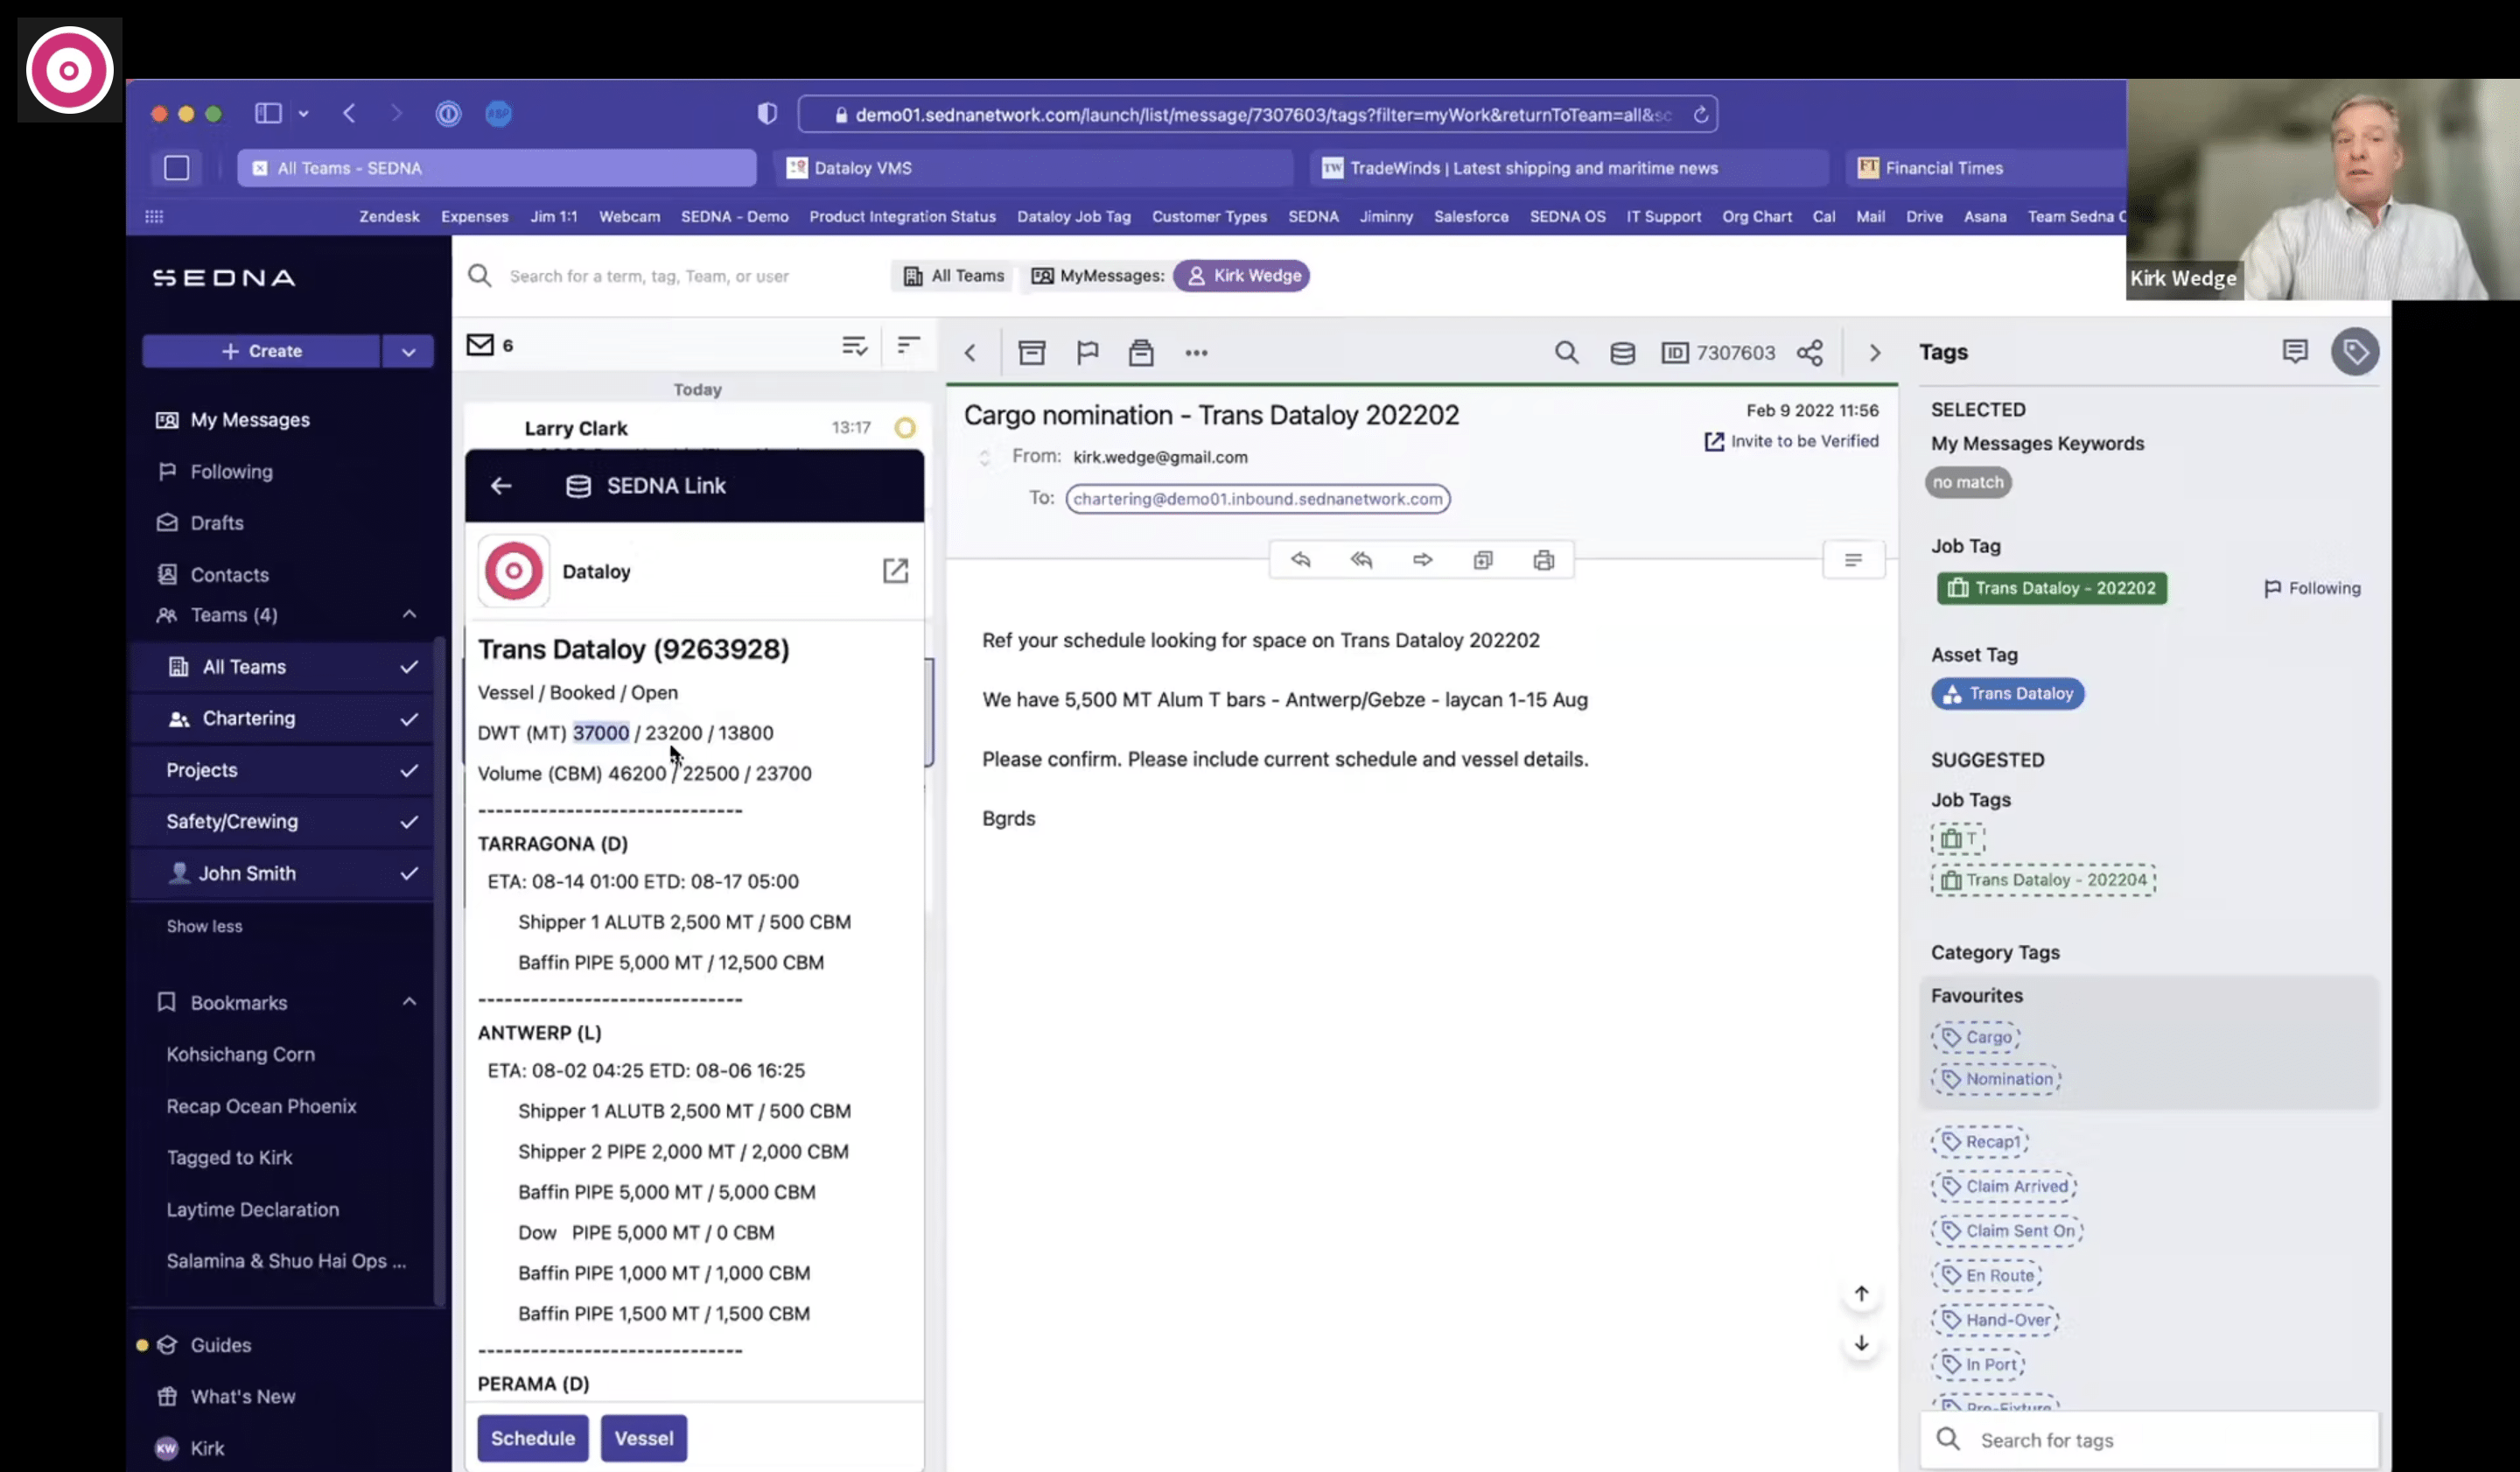Switch to the TradeWinds browser tab

tap(1569, 168)
